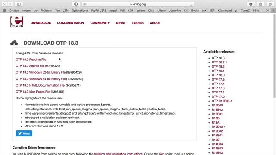Select R16A release
The image size is (276, 155).
216,122
